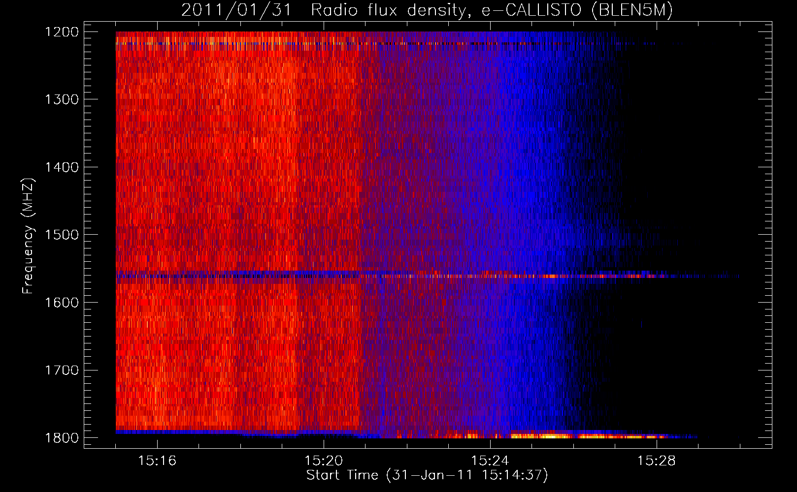Image resolution: width=797 pixels, height=492 pixels.
Task: Click the 1600 frequency tick label
Action: point(62,303)
